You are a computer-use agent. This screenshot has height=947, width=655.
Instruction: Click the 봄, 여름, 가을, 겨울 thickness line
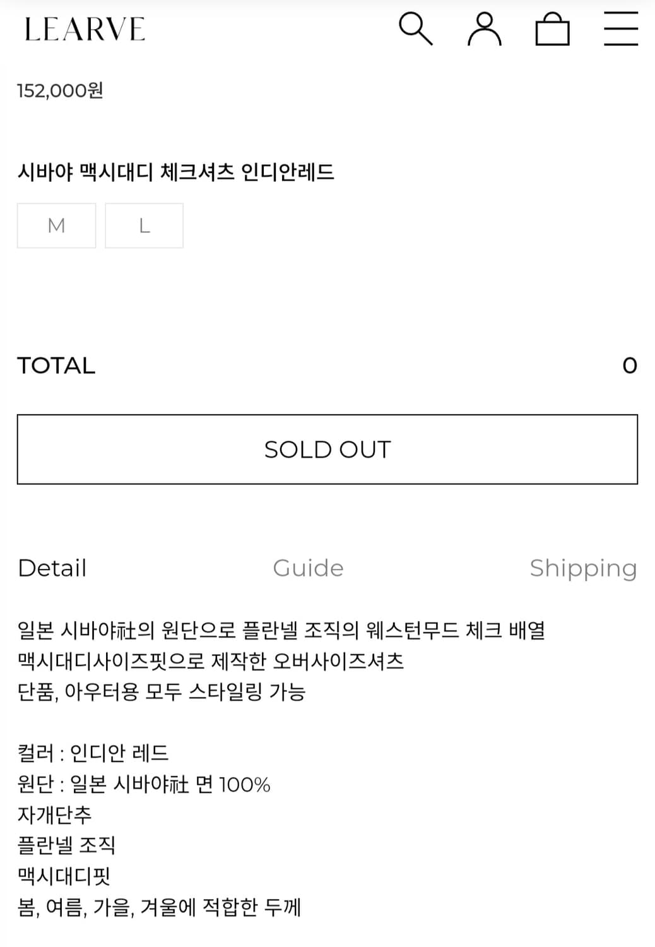[159, 907]
